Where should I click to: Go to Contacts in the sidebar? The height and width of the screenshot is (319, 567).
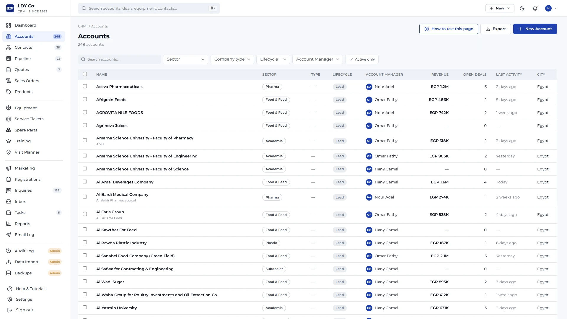[x=34, y=48]
